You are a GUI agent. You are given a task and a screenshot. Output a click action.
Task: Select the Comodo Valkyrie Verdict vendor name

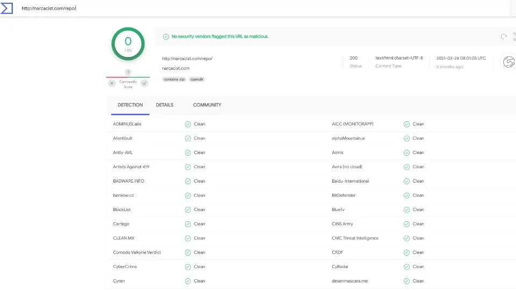click(x=137, y=252)
